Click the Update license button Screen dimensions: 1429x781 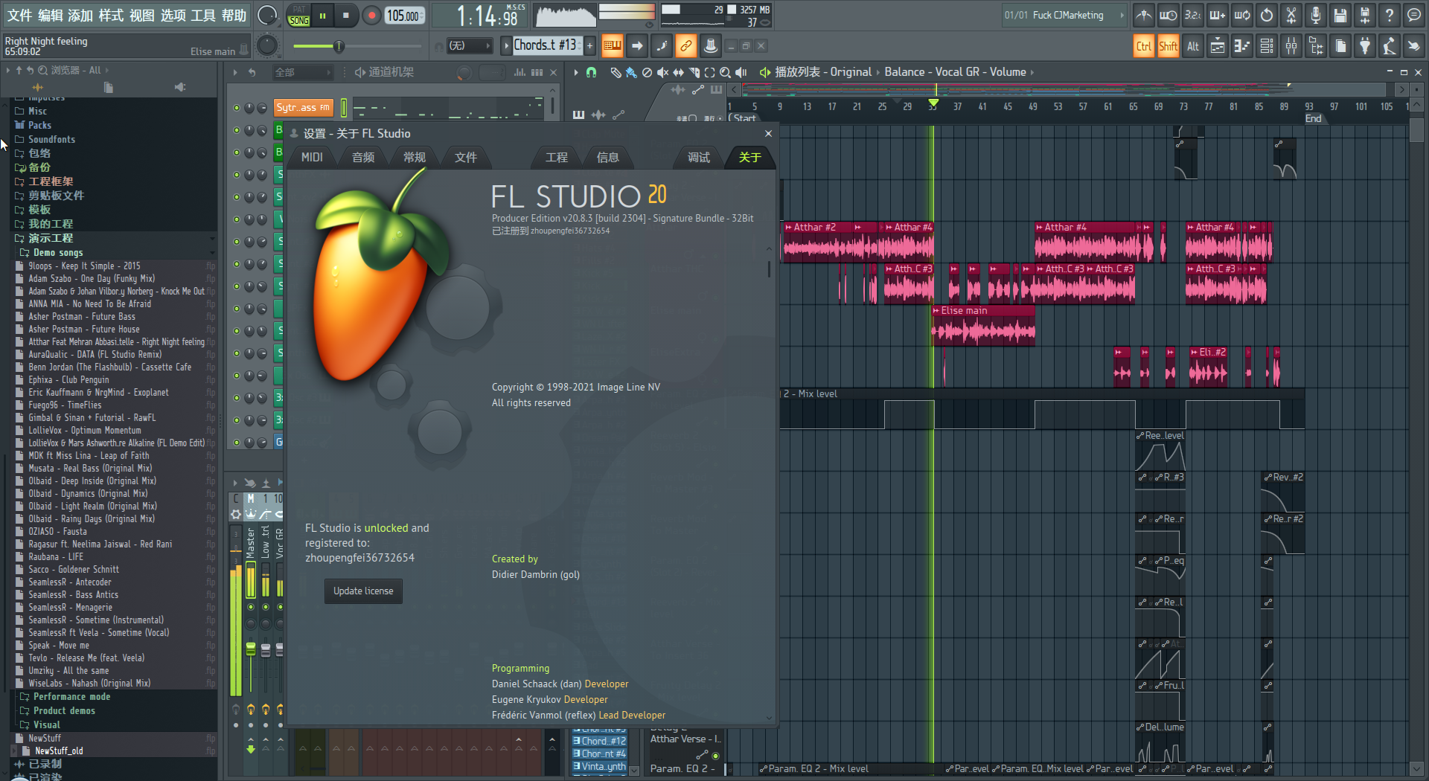tap(363, 591)
